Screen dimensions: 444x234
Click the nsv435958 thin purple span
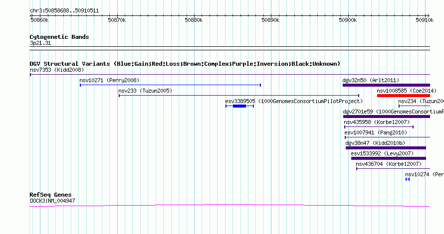379,127
